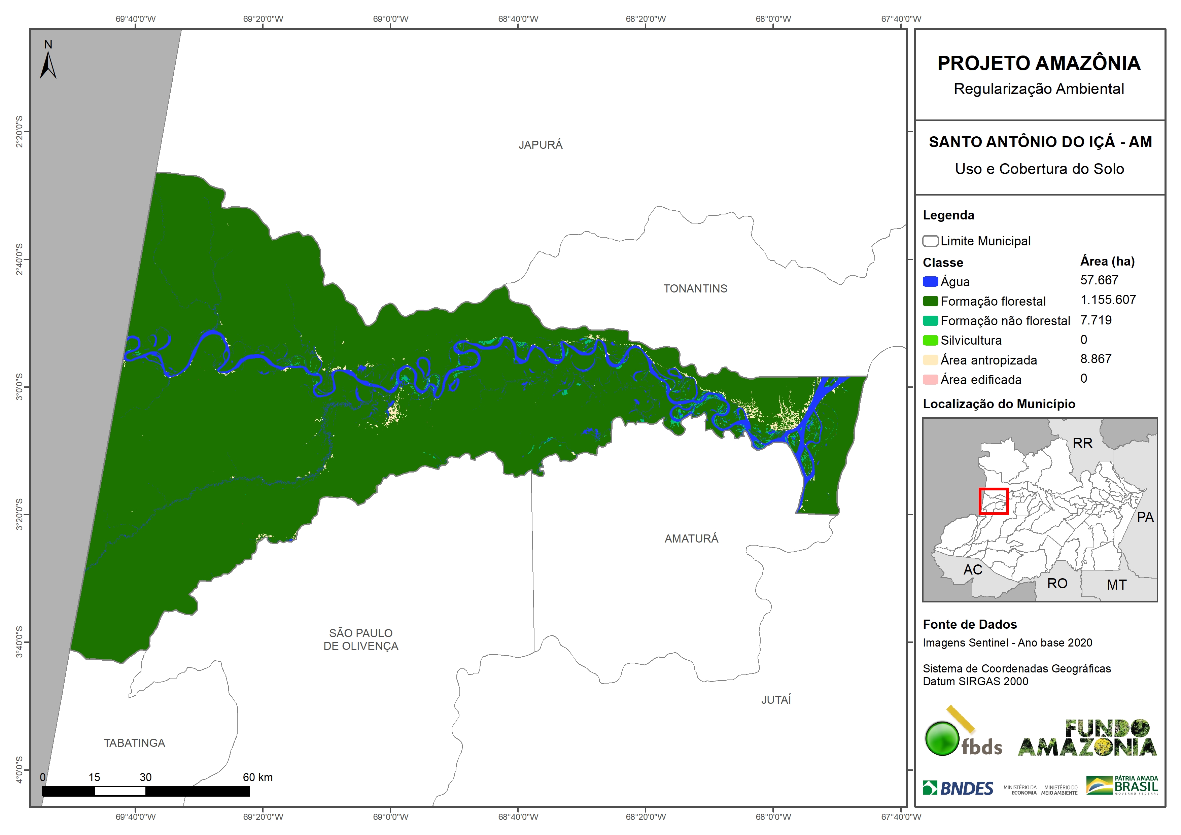Click the SÃO PAULO DE OLIVENÇA label
Screen dimensions: 1181x835
360,639
